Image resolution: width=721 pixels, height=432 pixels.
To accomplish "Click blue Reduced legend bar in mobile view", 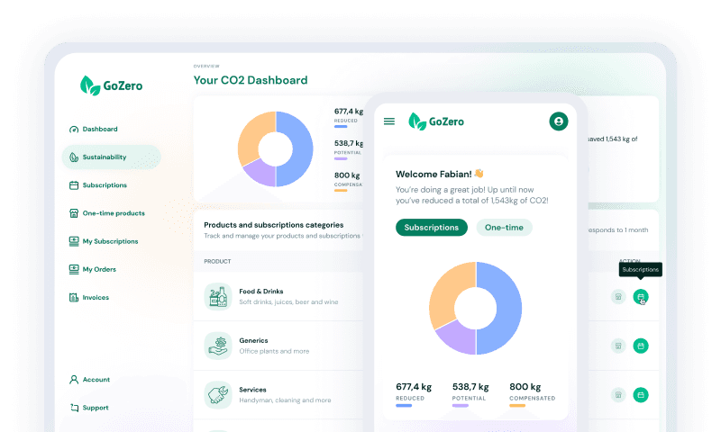I will [x=404, y=406].
